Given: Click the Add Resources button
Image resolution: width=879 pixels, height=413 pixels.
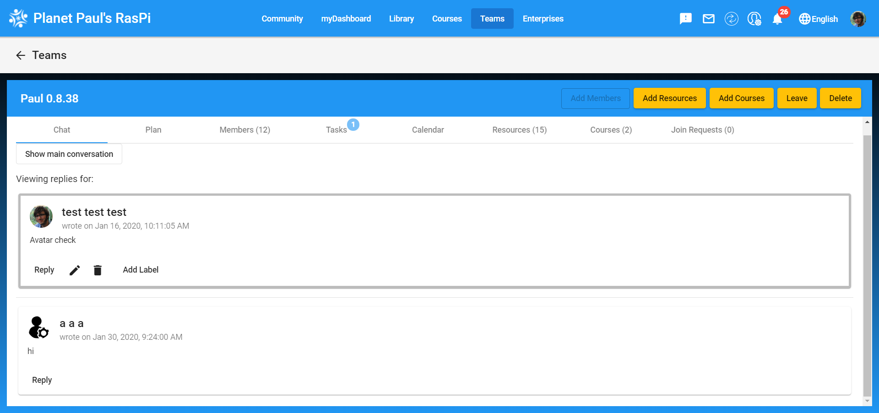Looking at the screenshot, I should tap(669, 98).
